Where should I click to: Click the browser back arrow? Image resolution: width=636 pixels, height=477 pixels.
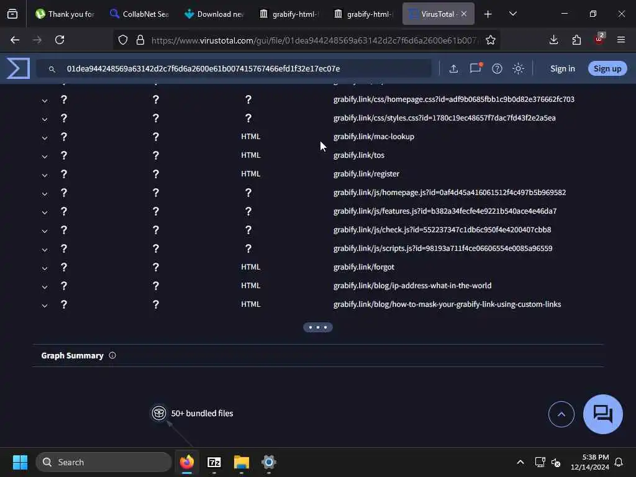coord(15,40)
